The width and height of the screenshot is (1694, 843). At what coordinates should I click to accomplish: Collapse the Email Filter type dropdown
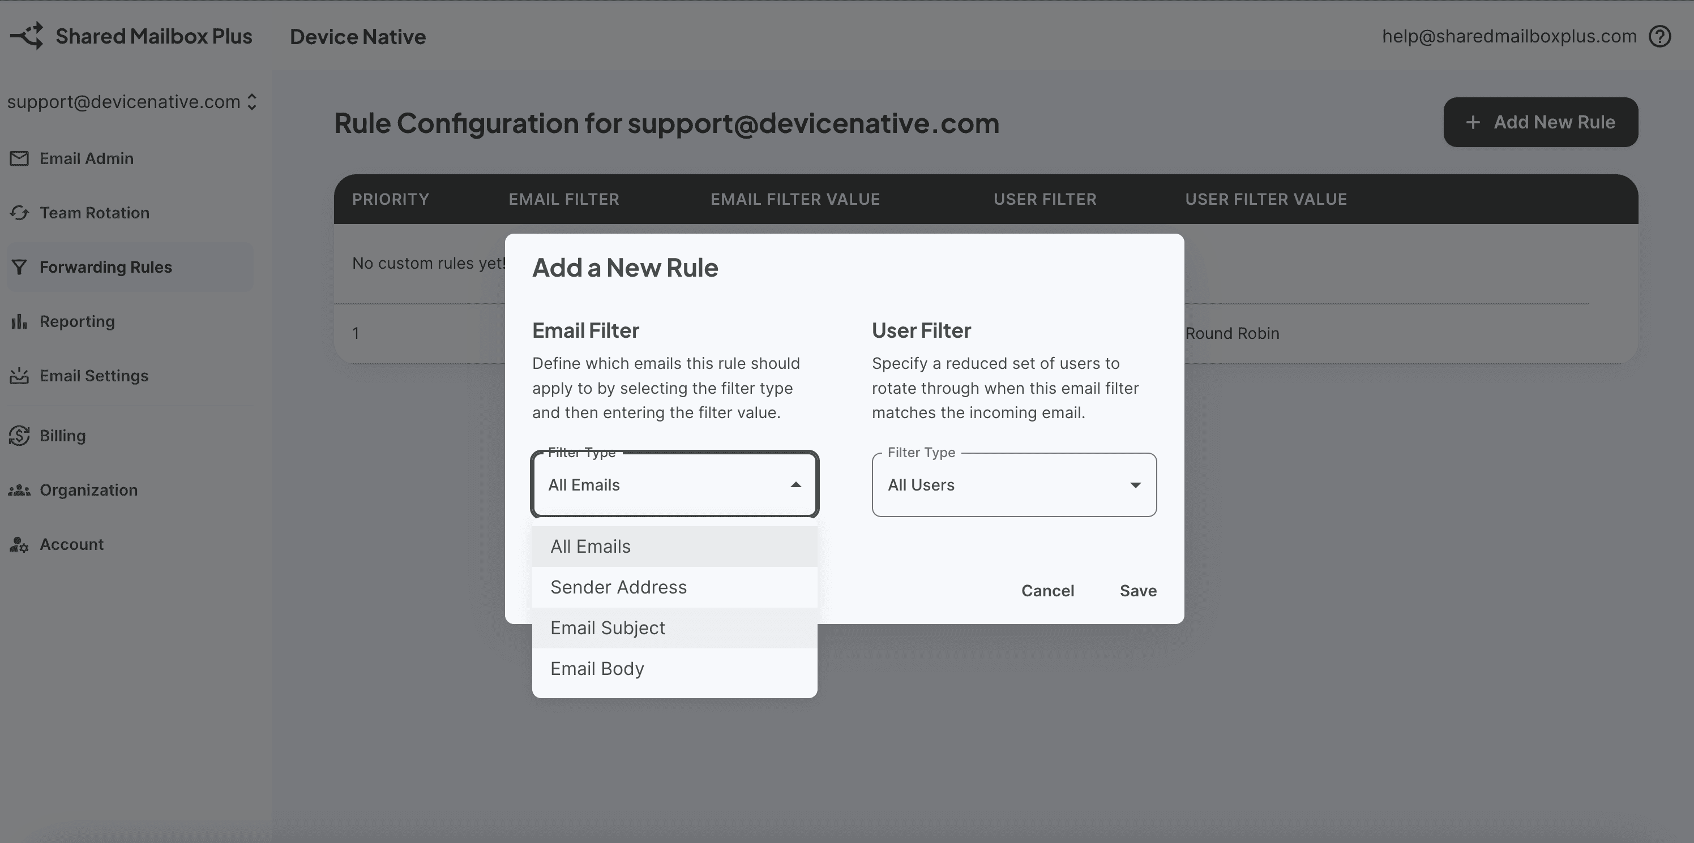pos(795,485)
